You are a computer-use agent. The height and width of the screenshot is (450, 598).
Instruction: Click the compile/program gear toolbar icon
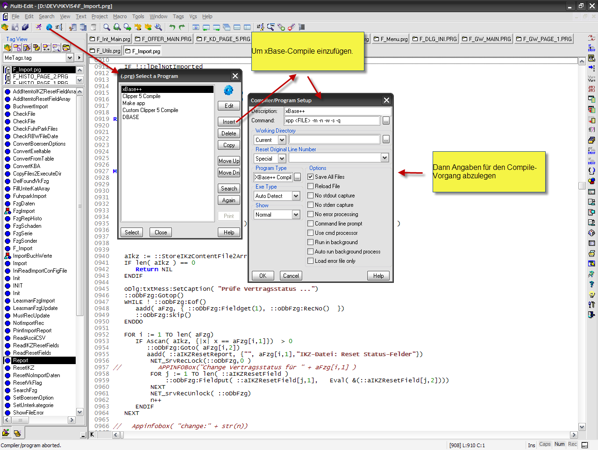(x=49, y=28)
